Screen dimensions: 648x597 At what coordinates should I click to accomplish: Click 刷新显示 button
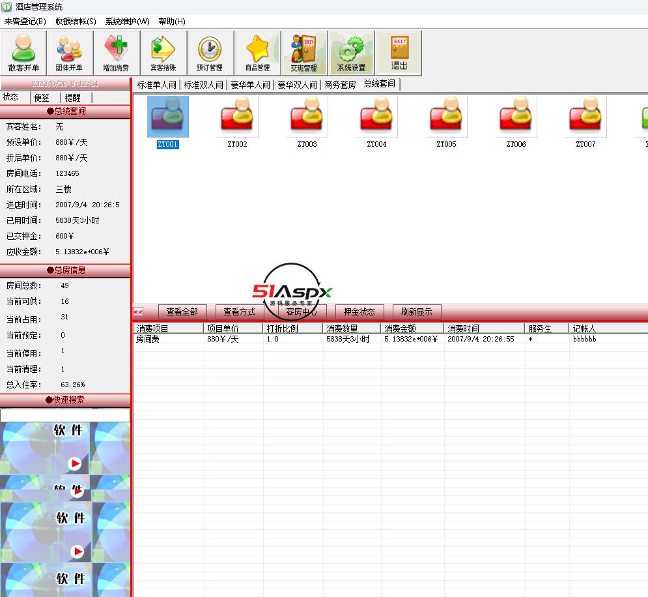417,312
